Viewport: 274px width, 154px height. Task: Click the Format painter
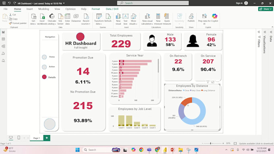(x=18, y=23)
